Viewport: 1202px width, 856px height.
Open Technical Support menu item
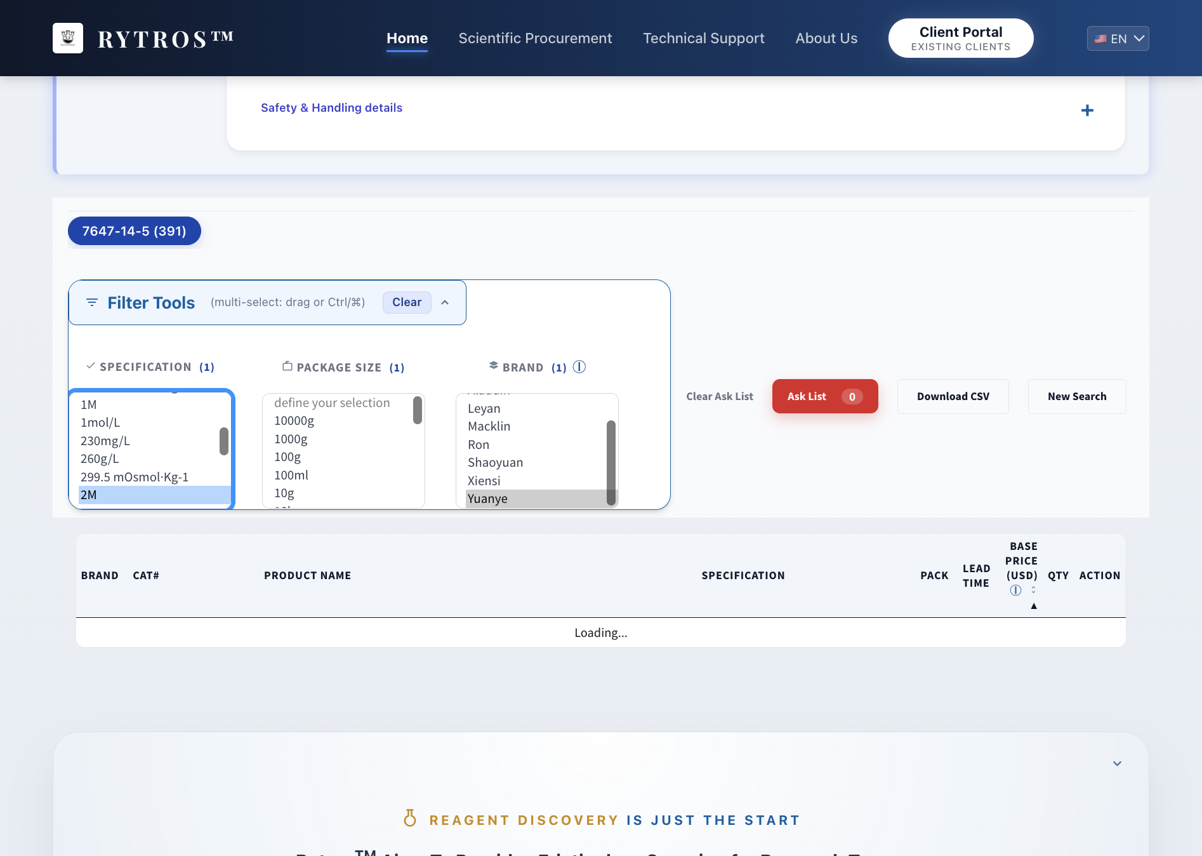click(x=704, y=38)
